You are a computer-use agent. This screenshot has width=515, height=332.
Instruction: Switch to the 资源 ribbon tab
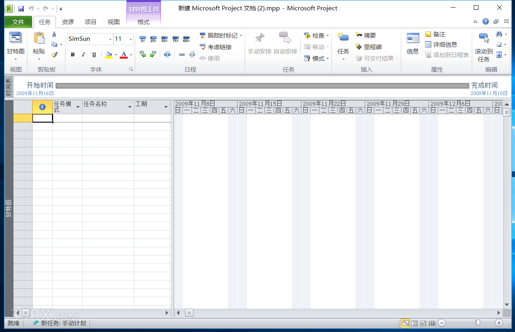click(x=68, y=22)
